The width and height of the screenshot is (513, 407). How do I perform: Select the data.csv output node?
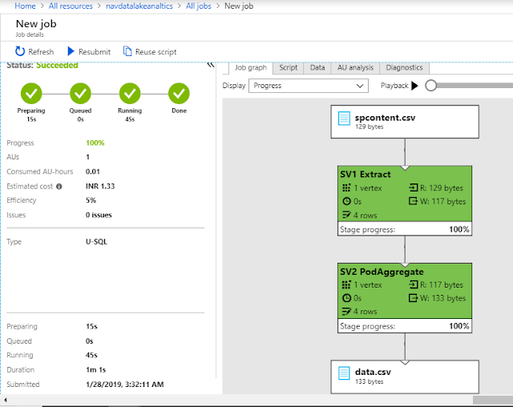[x=405, y=377]
